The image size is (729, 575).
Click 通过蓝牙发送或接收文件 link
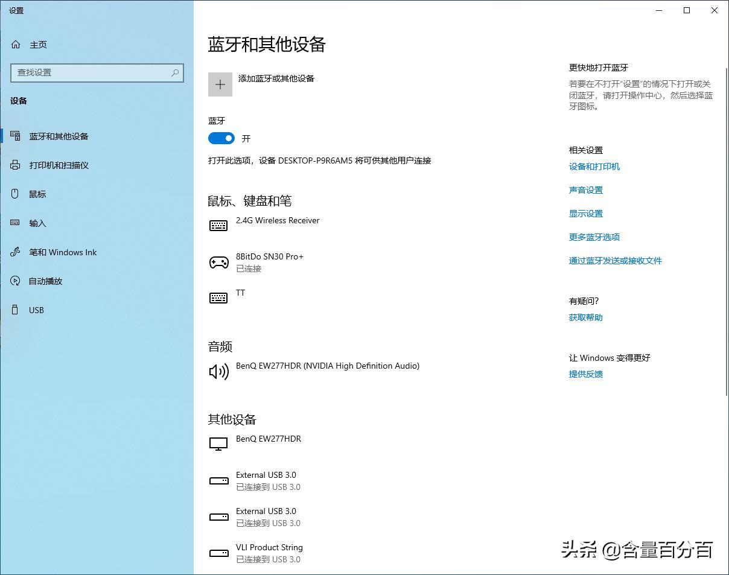pyautogui.click(x=615, y=260)
